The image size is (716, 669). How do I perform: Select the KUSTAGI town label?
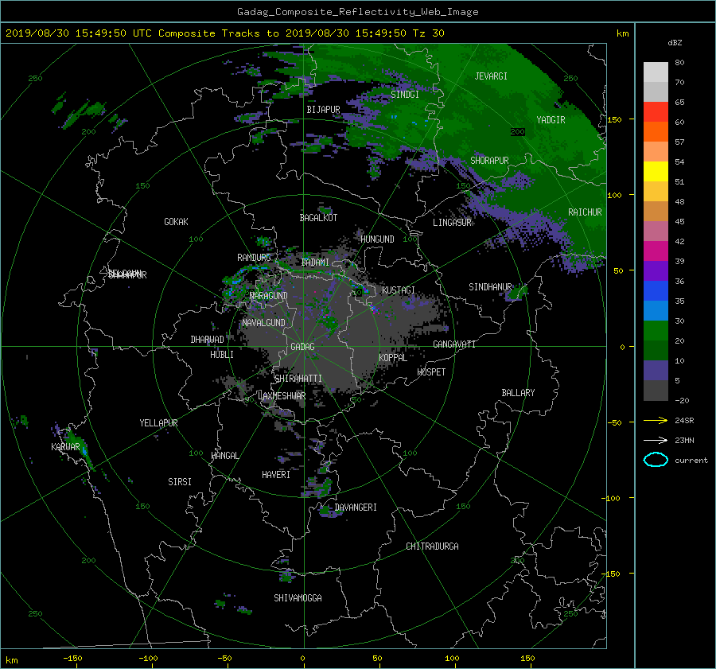399,290
